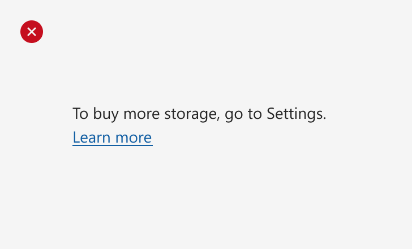Click the text To buy more storage
412x249 pixels.
(x=146, y=114)
